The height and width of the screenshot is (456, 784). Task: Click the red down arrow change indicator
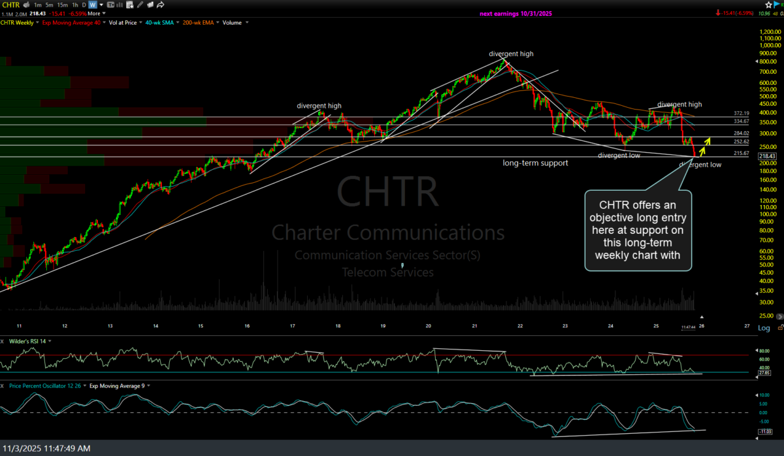718,13
